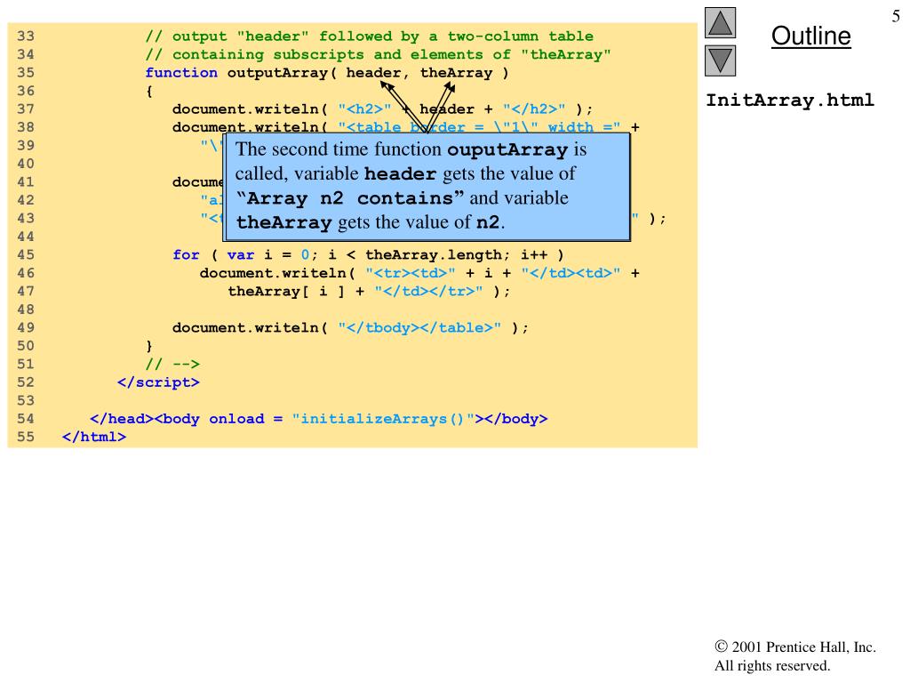Screen dimensions: 910x683
Task: Click the blue callout about ouputArray
Action: tap(427, 187)
